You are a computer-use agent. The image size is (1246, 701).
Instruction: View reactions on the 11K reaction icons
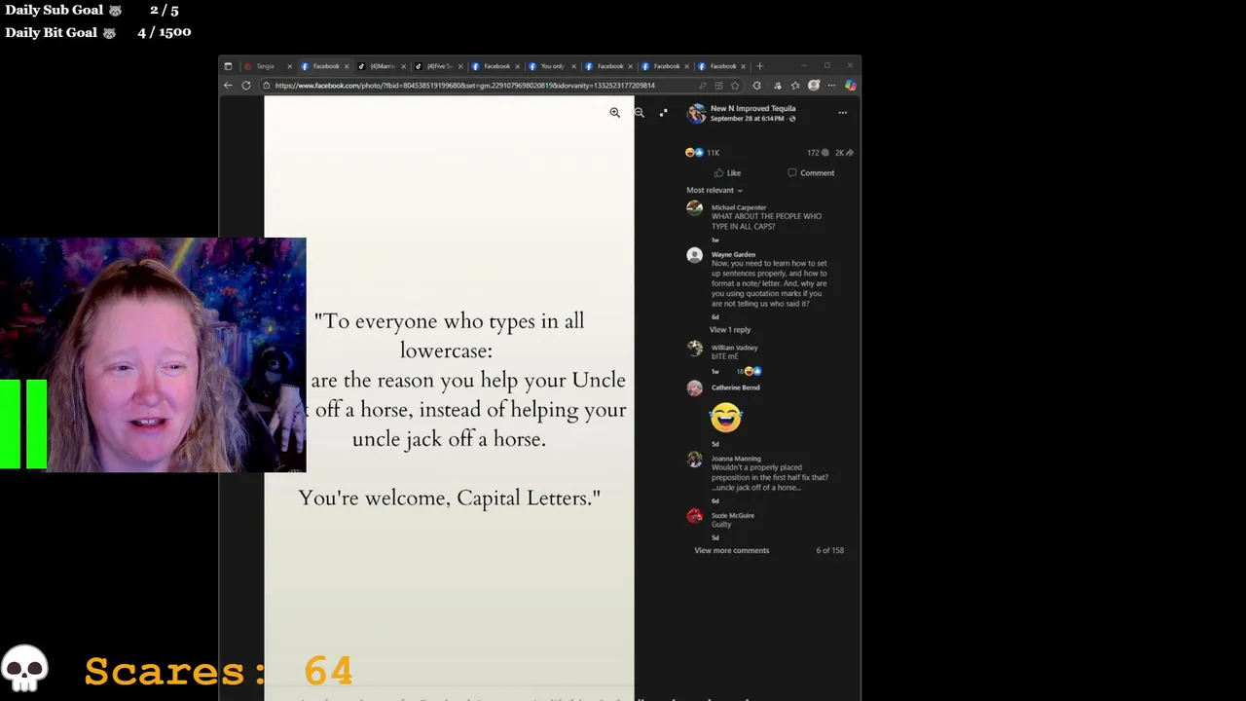point(694,153)
